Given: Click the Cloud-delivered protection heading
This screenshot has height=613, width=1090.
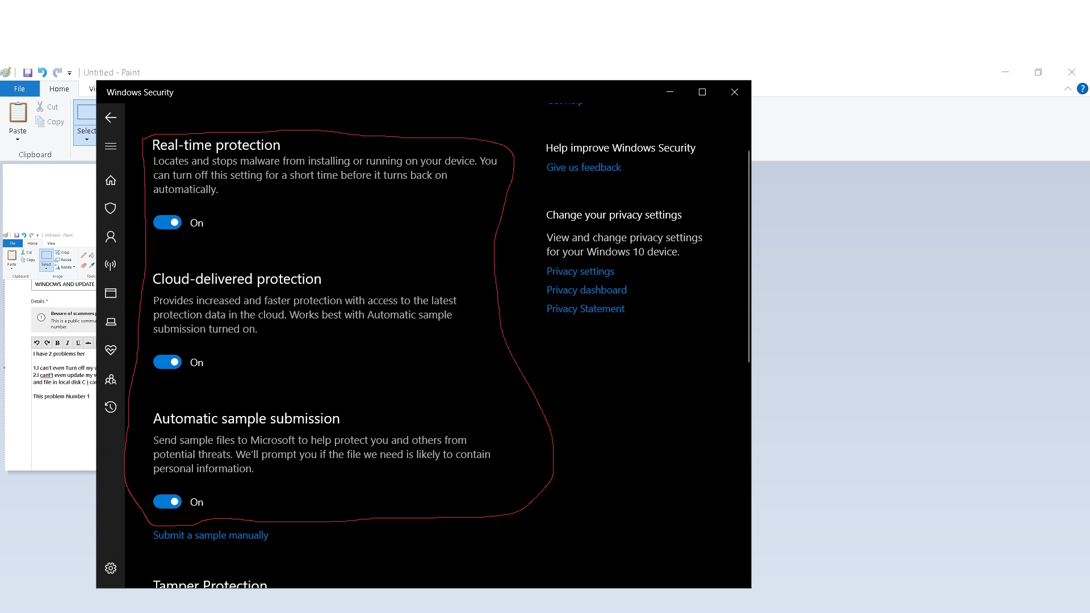Looking at the screenshot, I should pyautogui.click(x=237, y=279).
